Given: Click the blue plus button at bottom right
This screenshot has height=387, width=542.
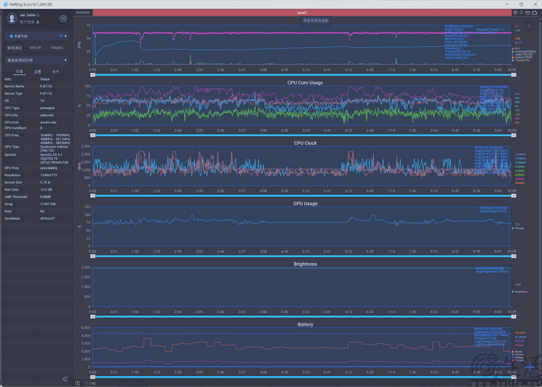Looking at the screenshot, I should 530,367.
